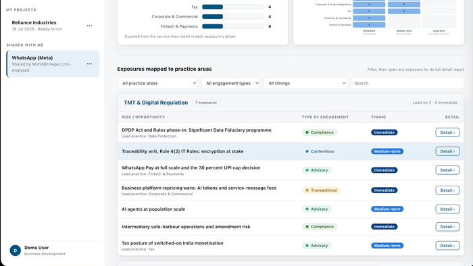Click Immediate timing pill for WhatsApp Pay row
The height and width of the screenshot is (266, 473).
[x=384, y=170]
